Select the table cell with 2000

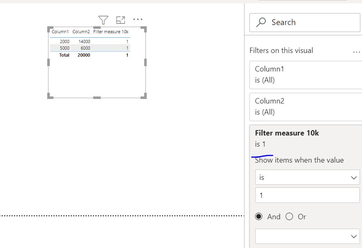point(65,41)
